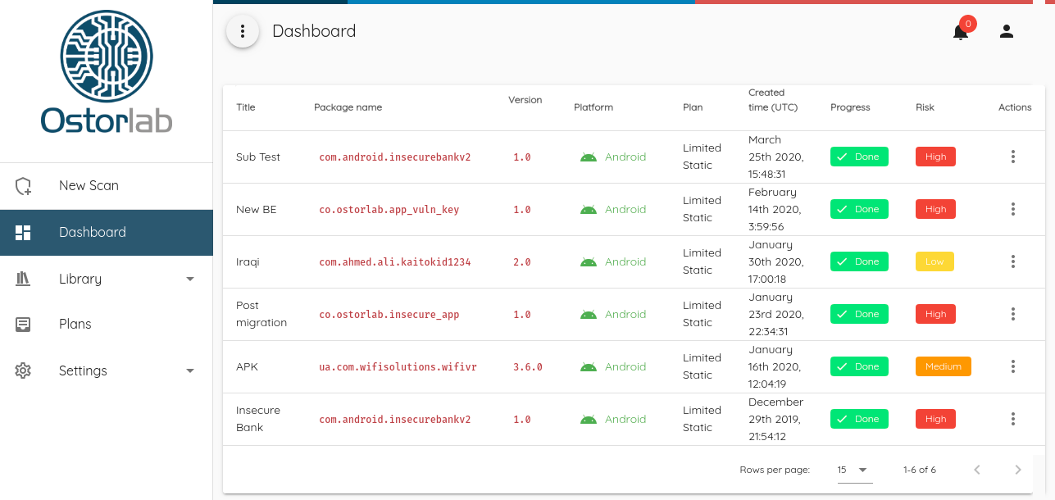Click version 3.6.0 in APK row

pos(528,366)
